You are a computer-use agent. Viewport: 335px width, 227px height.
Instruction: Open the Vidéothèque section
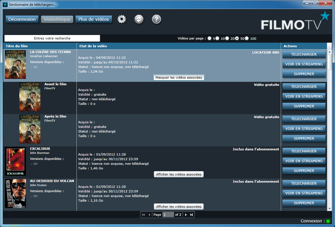tap(57, 19)
